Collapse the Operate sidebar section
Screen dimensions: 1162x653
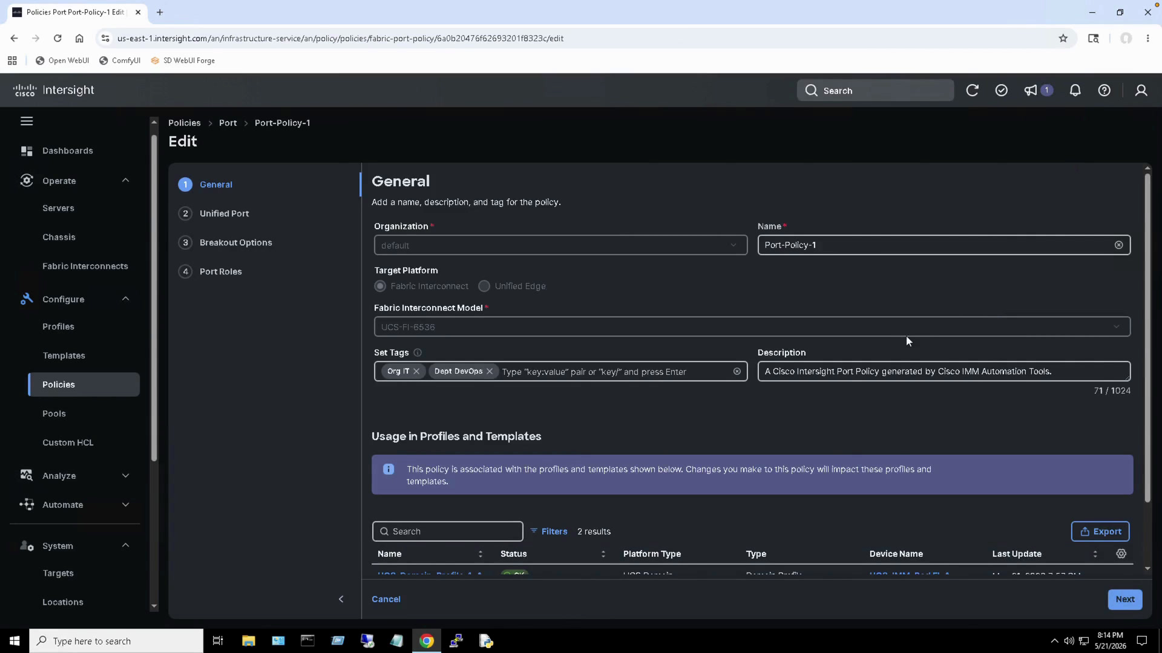pos(125,180)
